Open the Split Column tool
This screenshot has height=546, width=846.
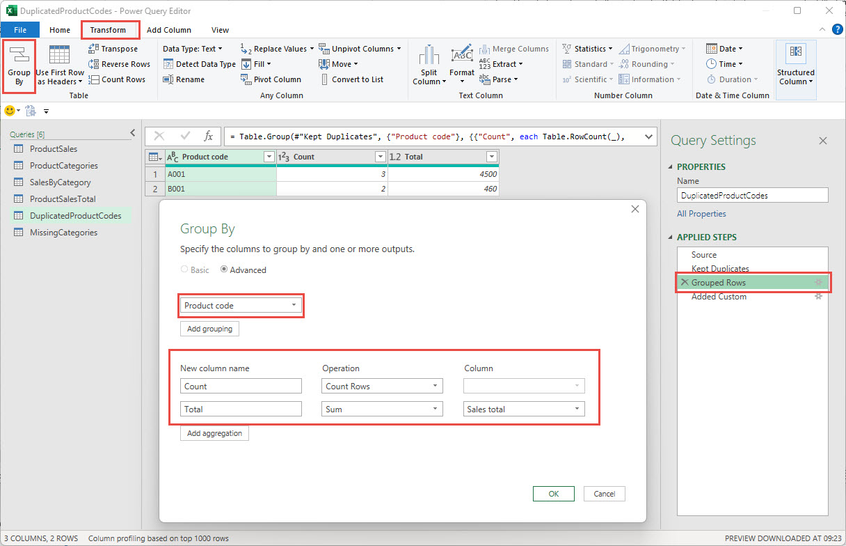point(429,63)
